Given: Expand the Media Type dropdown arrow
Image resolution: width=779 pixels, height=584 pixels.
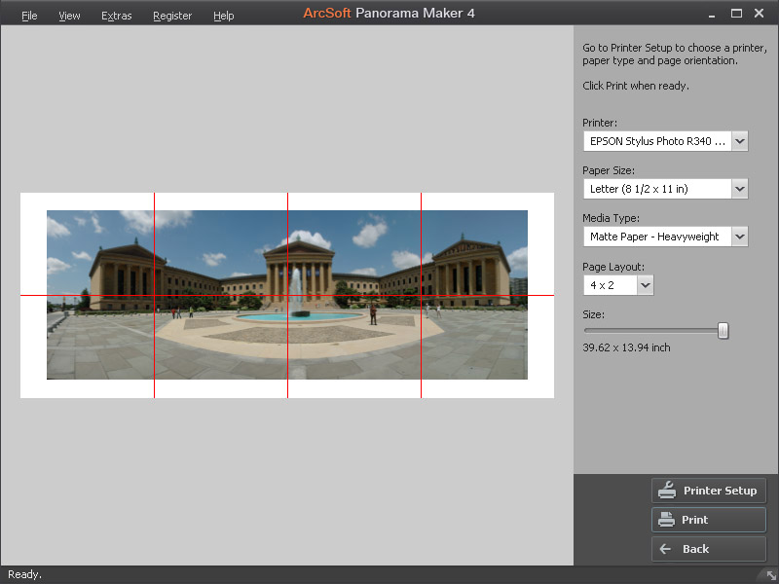Looking at the screenshot, I should point(740,237).
